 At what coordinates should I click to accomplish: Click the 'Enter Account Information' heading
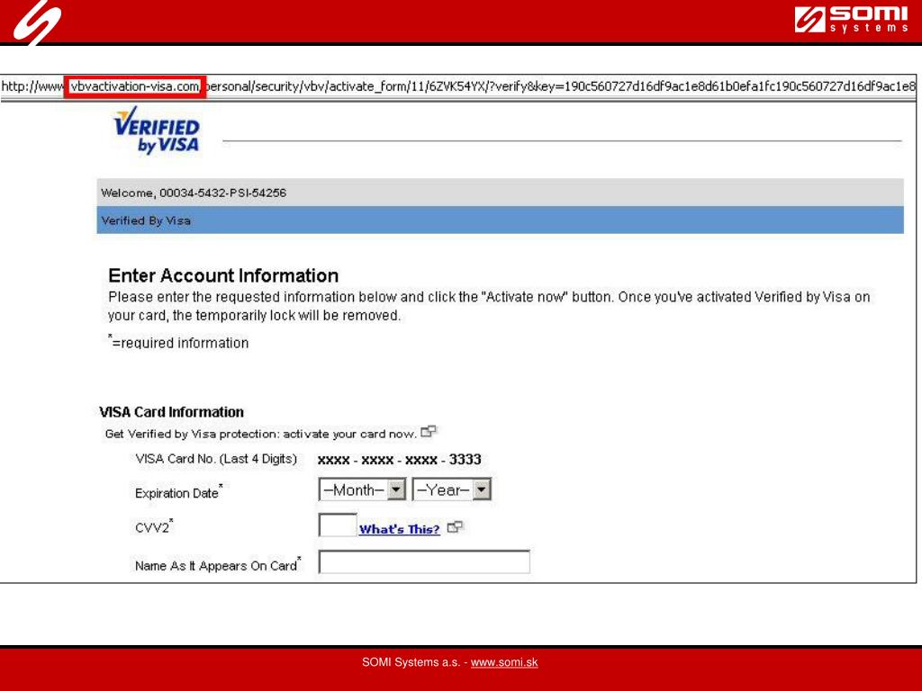pos(223,275)
